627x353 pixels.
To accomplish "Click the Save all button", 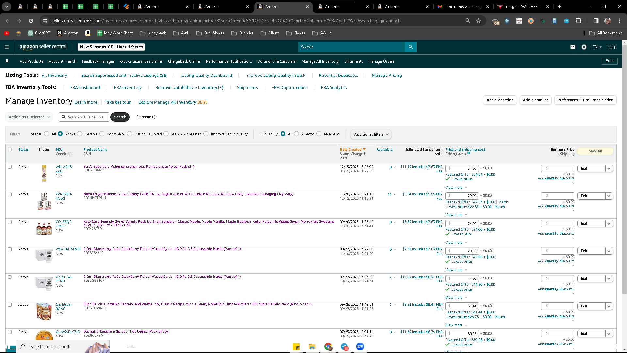I will (595, 151).
